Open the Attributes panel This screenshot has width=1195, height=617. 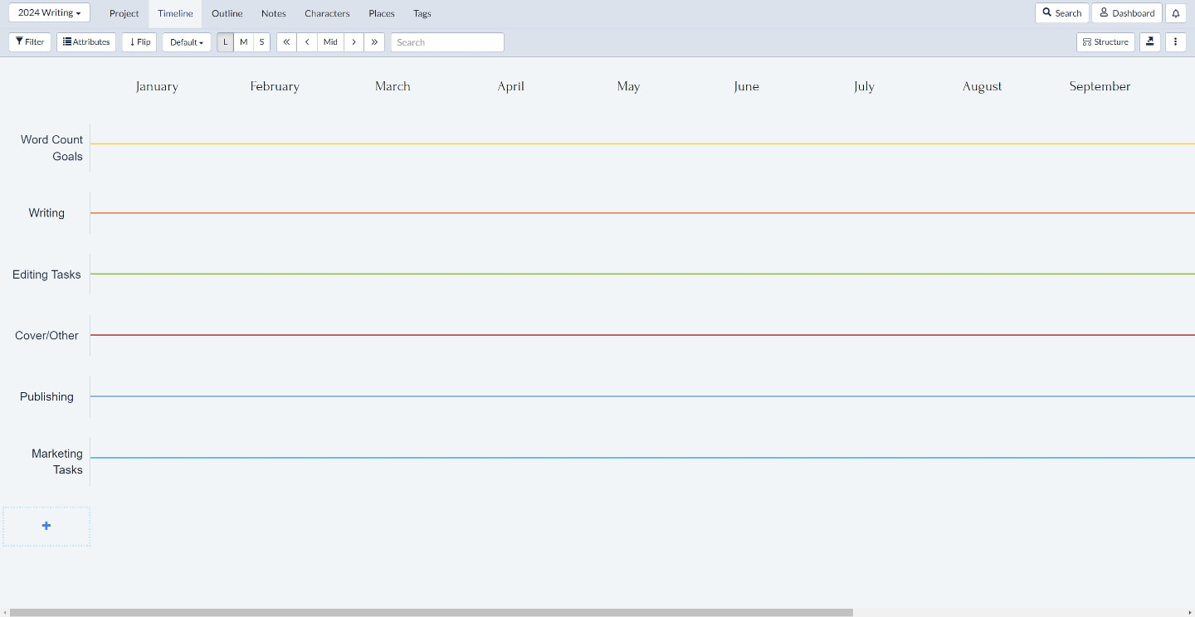click(x=86, y=42)
